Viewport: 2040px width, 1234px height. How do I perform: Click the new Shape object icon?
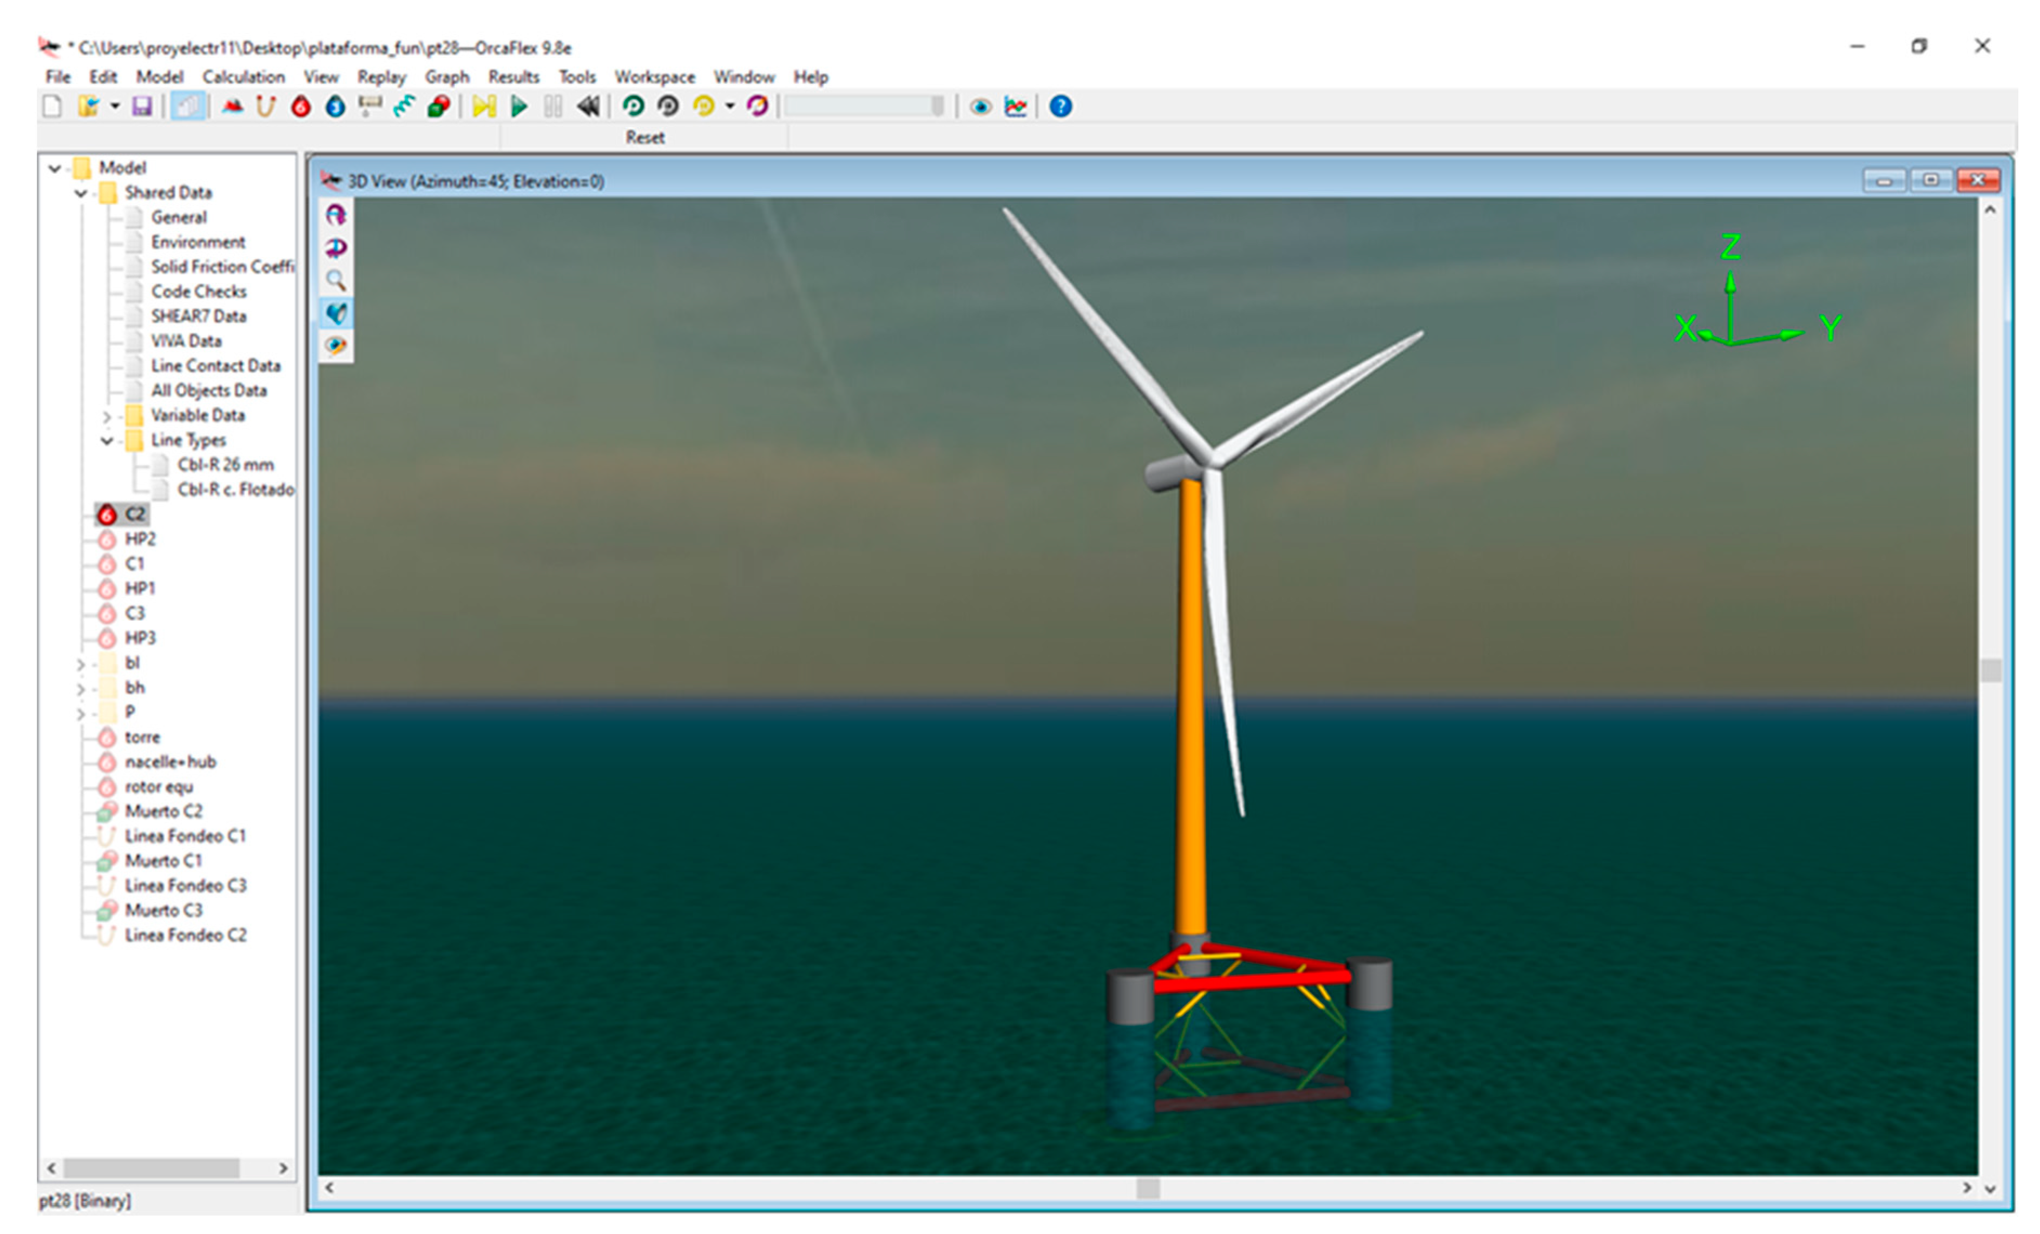[x=439, y=107]
